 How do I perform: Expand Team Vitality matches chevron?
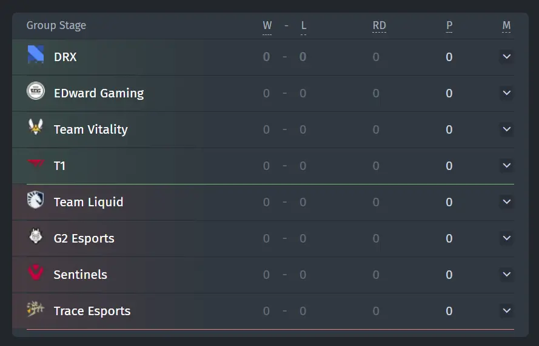(506, 129)
